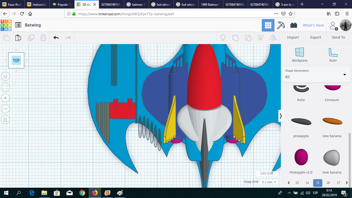Click the Paste clipboard icon

click(18, 38)
